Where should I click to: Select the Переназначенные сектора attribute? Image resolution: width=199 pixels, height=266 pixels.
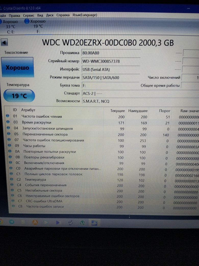pyautogui.click(x=45, y=134)
